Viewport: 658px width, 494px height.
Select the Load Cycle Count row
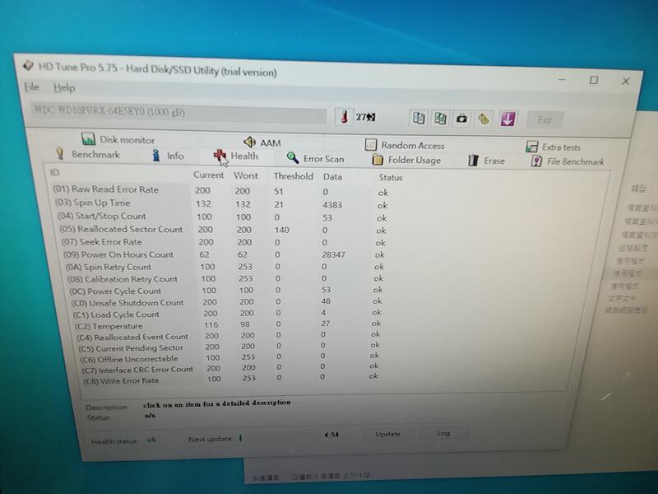coord(227,314)
